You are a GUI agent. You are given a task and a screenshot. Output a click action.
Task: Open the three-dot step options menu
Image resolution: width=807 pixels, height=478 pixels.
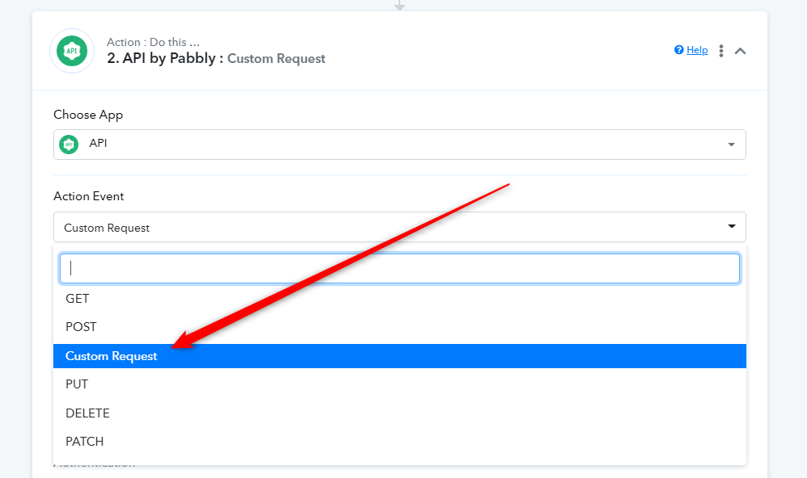pyautogui.click(x=721, y=50)
